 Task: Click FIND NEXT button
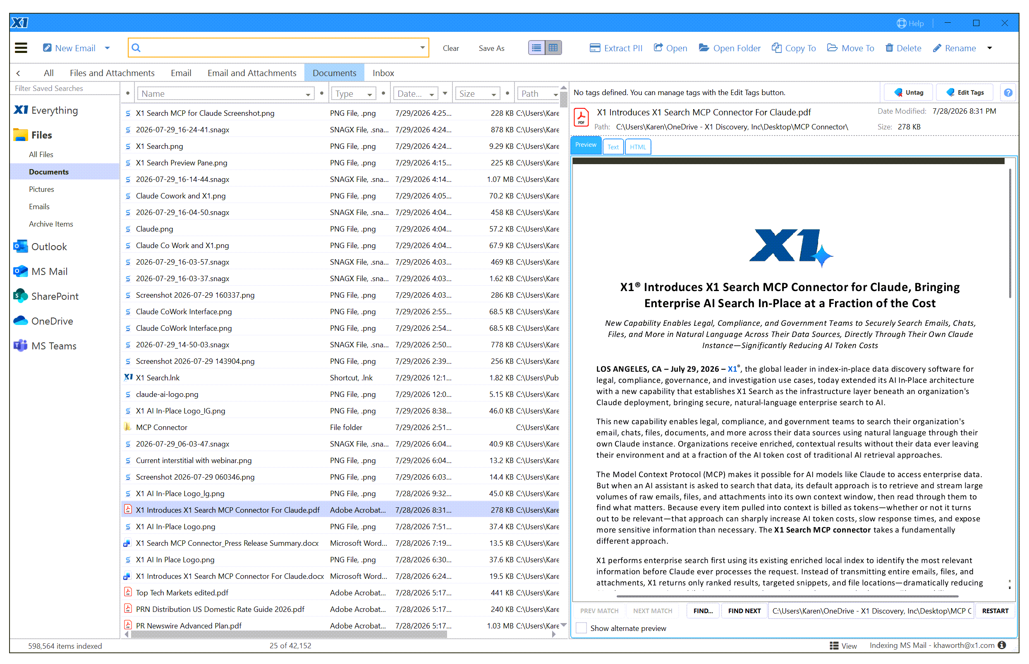click(744, 611)
